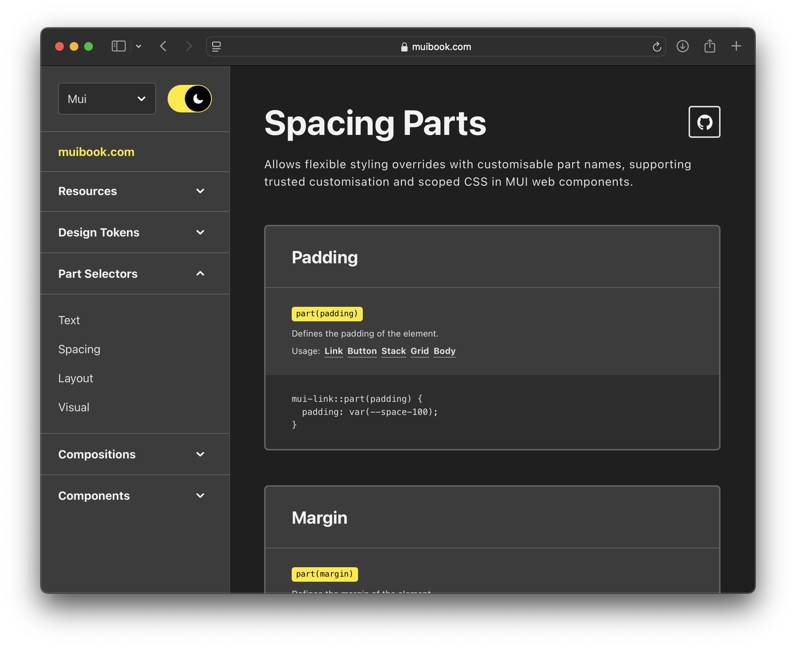Go back with the Safari back arrow
This screenshot has width=796, height=647.
click(163, 46)
